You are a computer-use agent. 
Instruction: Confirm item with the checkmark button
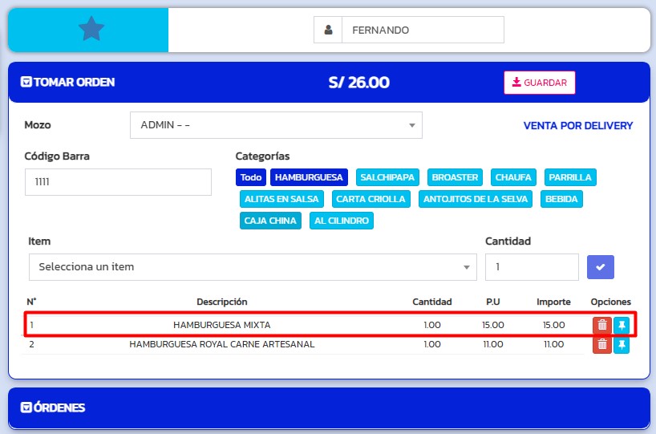coord(601,267)
